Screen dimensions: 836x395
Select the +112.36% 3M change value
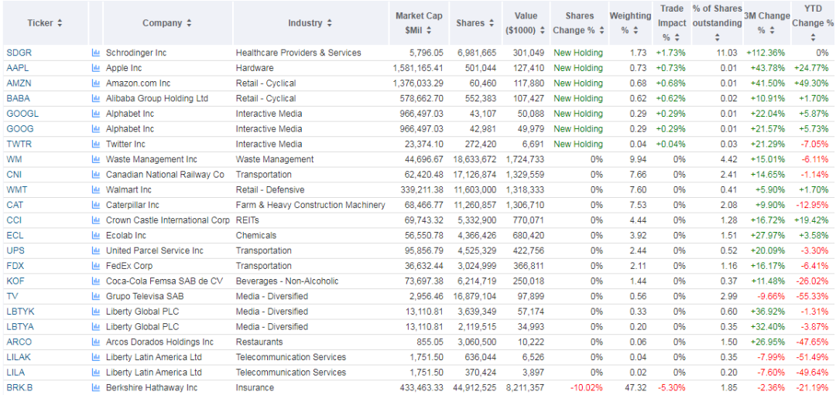pos(766,53)
